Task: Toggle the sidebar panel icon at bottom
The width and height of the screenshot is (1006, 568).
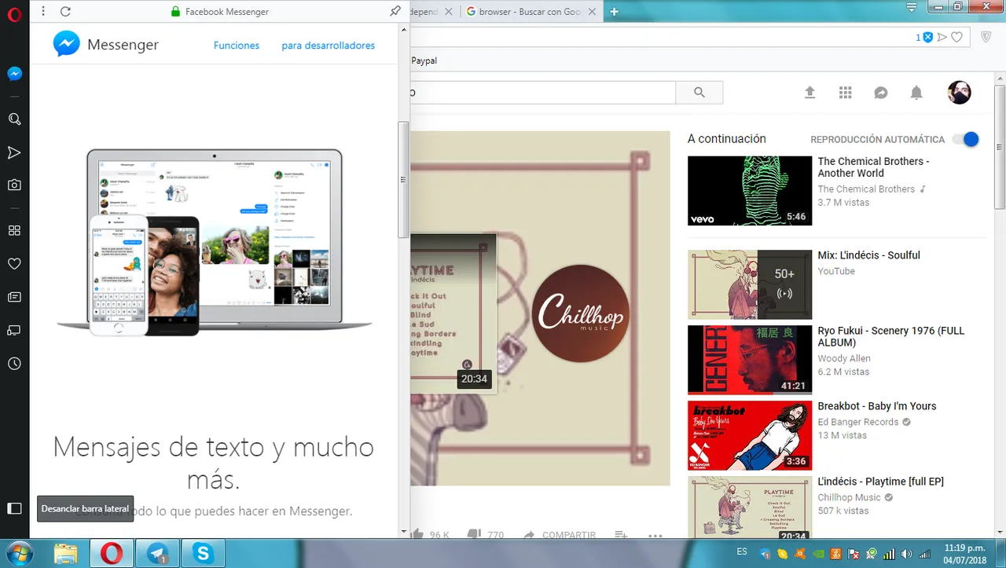Action: [x=14, y=508]
